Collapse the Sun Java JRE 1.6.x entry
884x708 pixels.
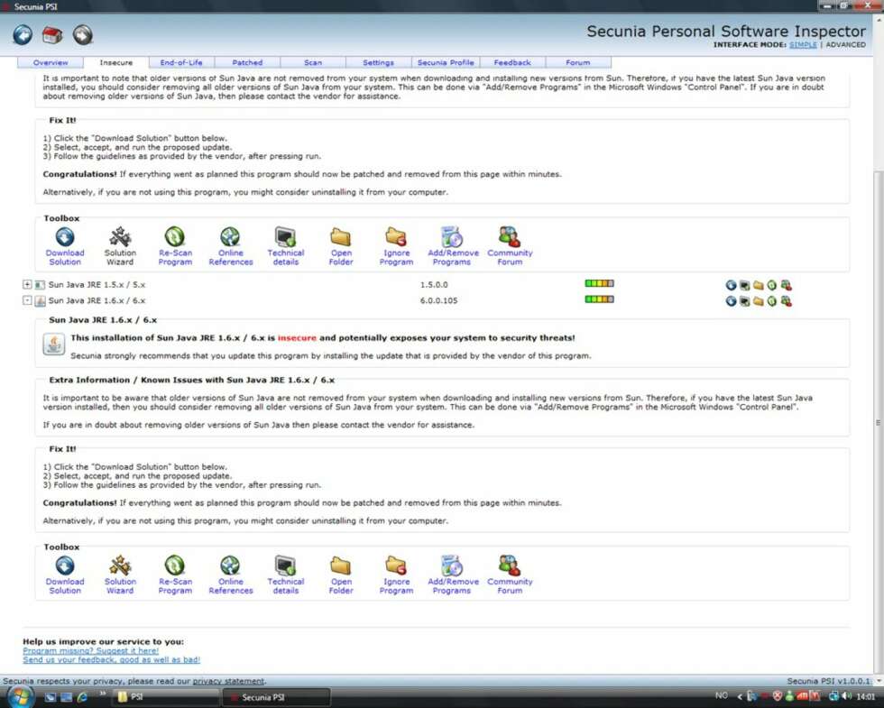[x=27, y=300]
